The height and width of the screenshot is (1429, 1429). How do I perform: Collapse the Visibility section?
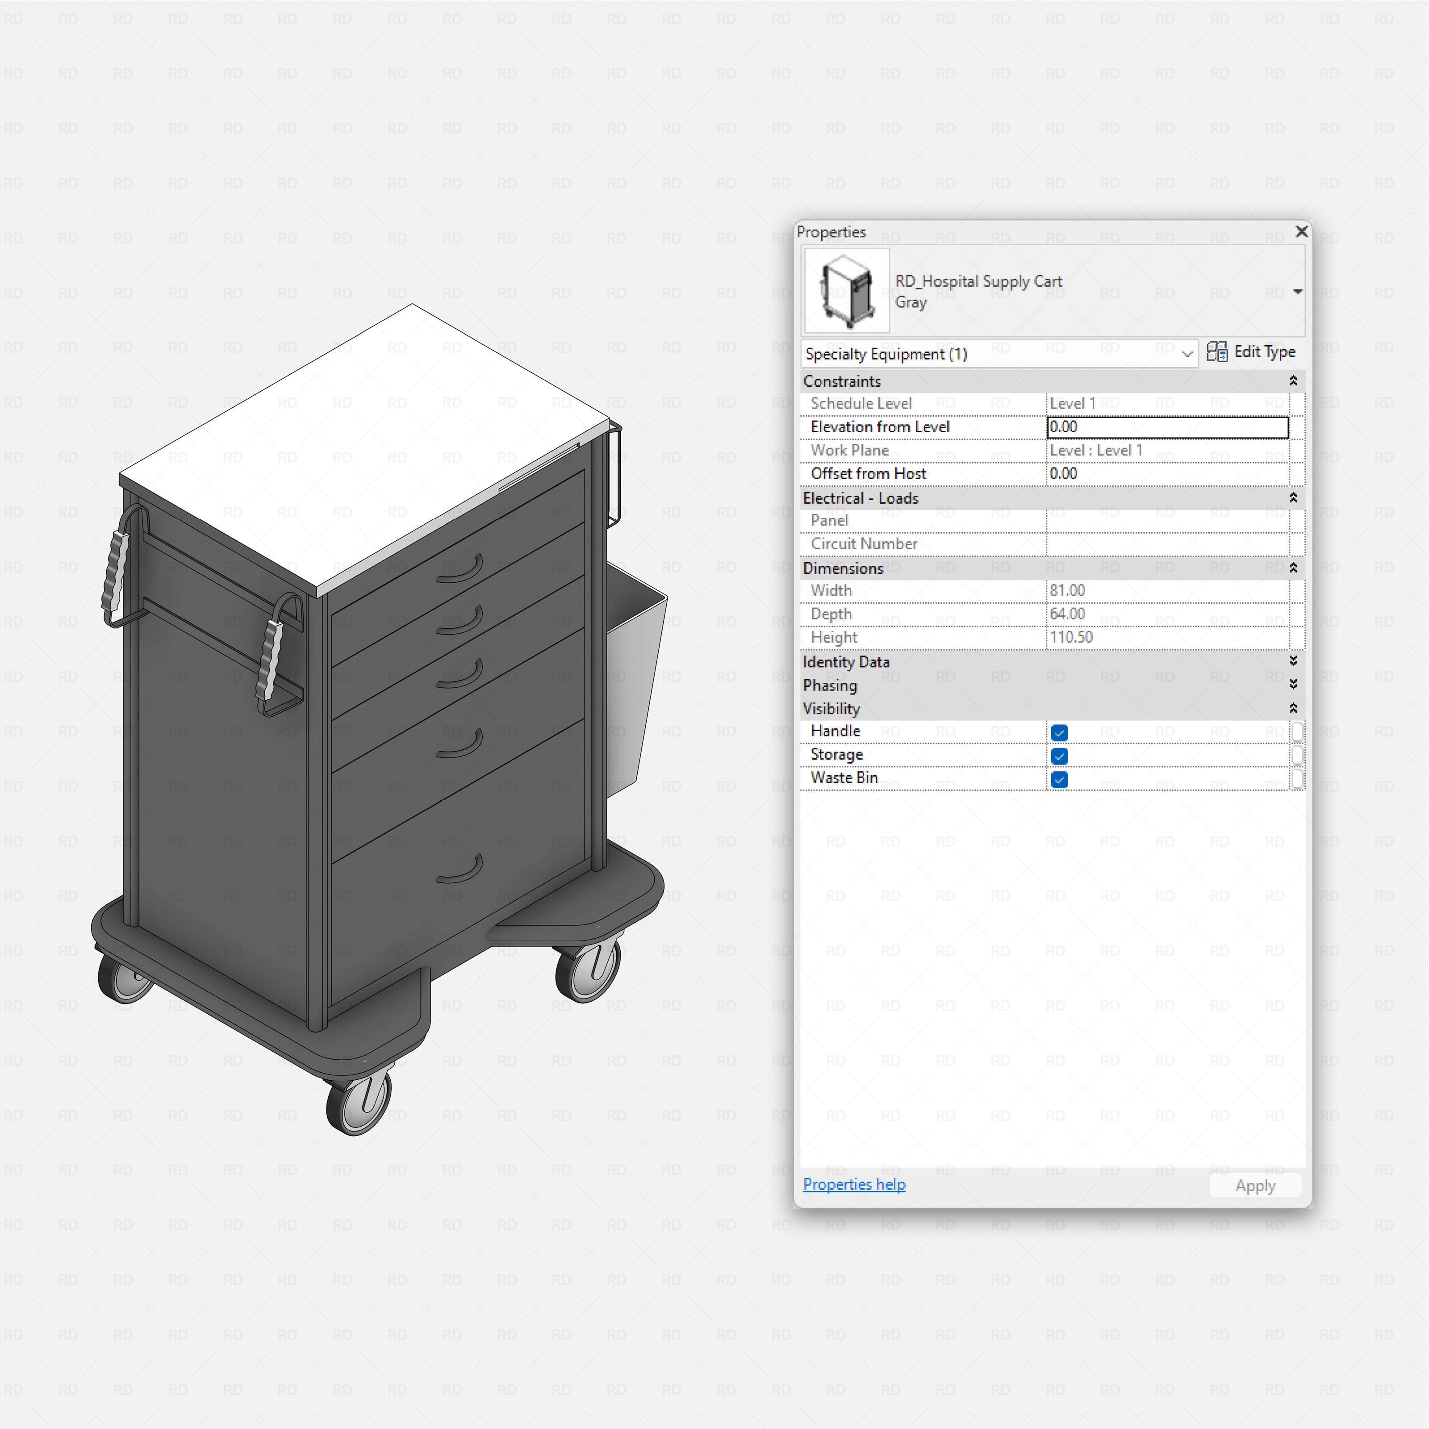click(1295, 708)
